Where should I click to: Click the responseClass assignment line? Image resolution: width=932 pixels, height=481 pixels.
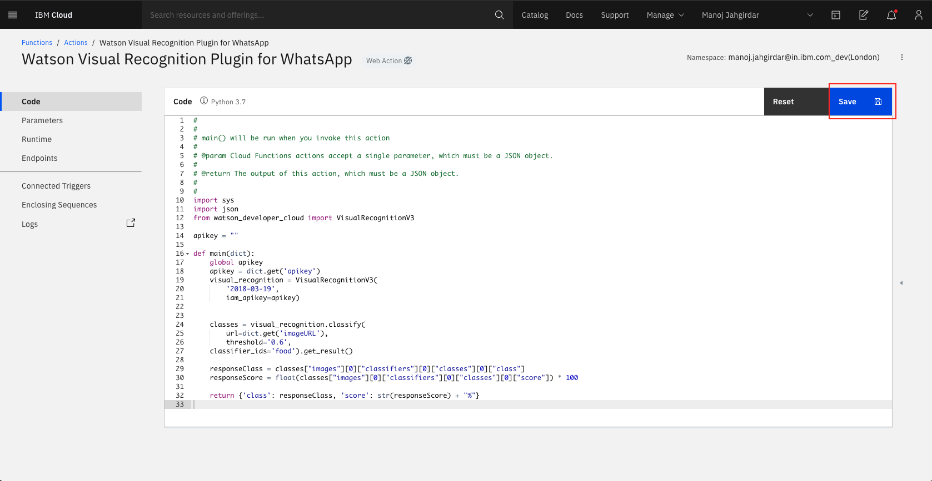coord(367,369)
